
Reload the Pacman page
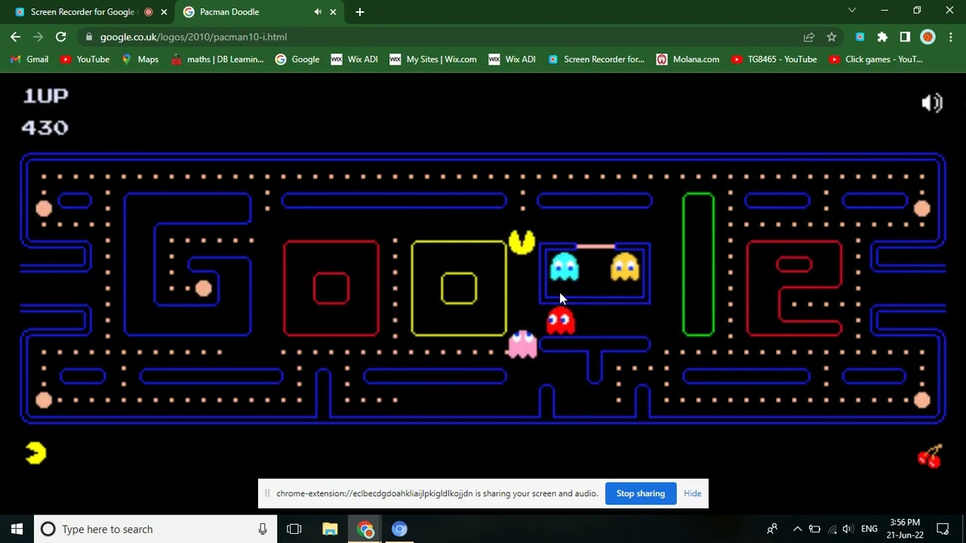[x=61, y=37]
